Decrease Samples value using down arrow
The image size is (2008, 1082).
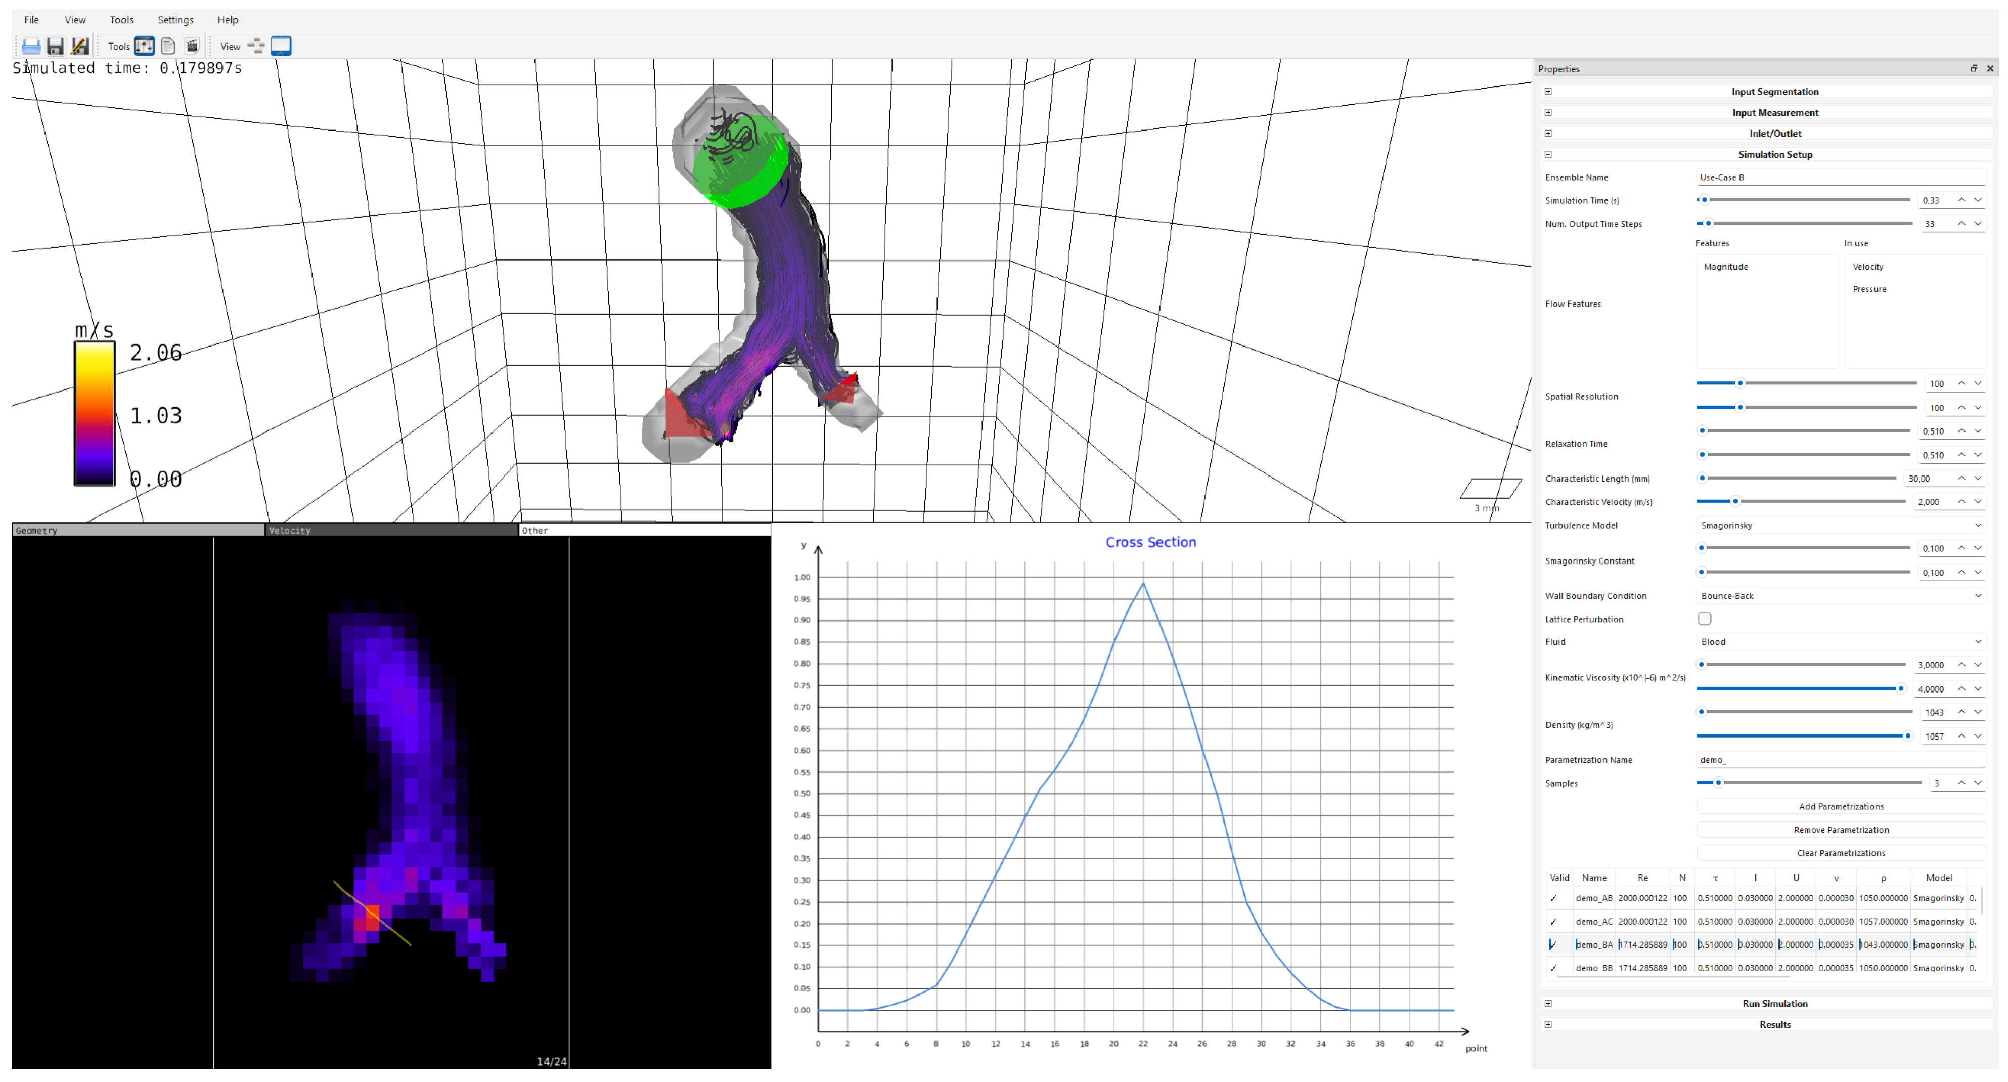pos(1978,783)
